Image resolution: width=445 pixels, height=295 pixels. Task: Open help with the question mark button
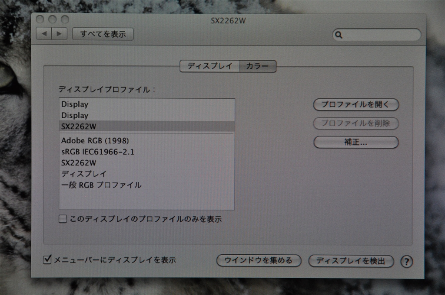406,262
